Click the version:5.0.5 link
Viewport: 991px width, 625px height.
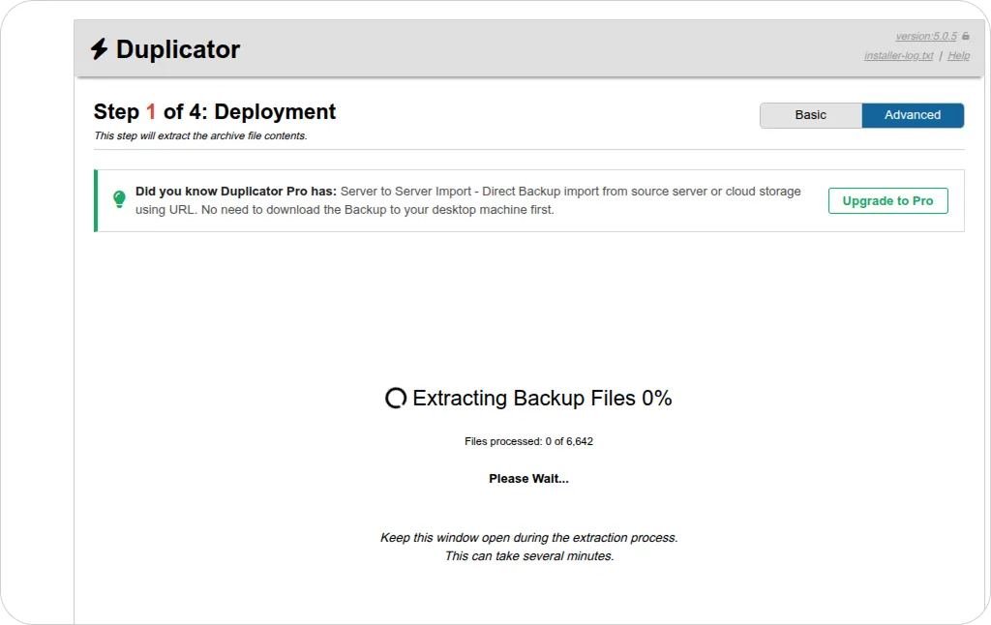(x=926, y=36)
